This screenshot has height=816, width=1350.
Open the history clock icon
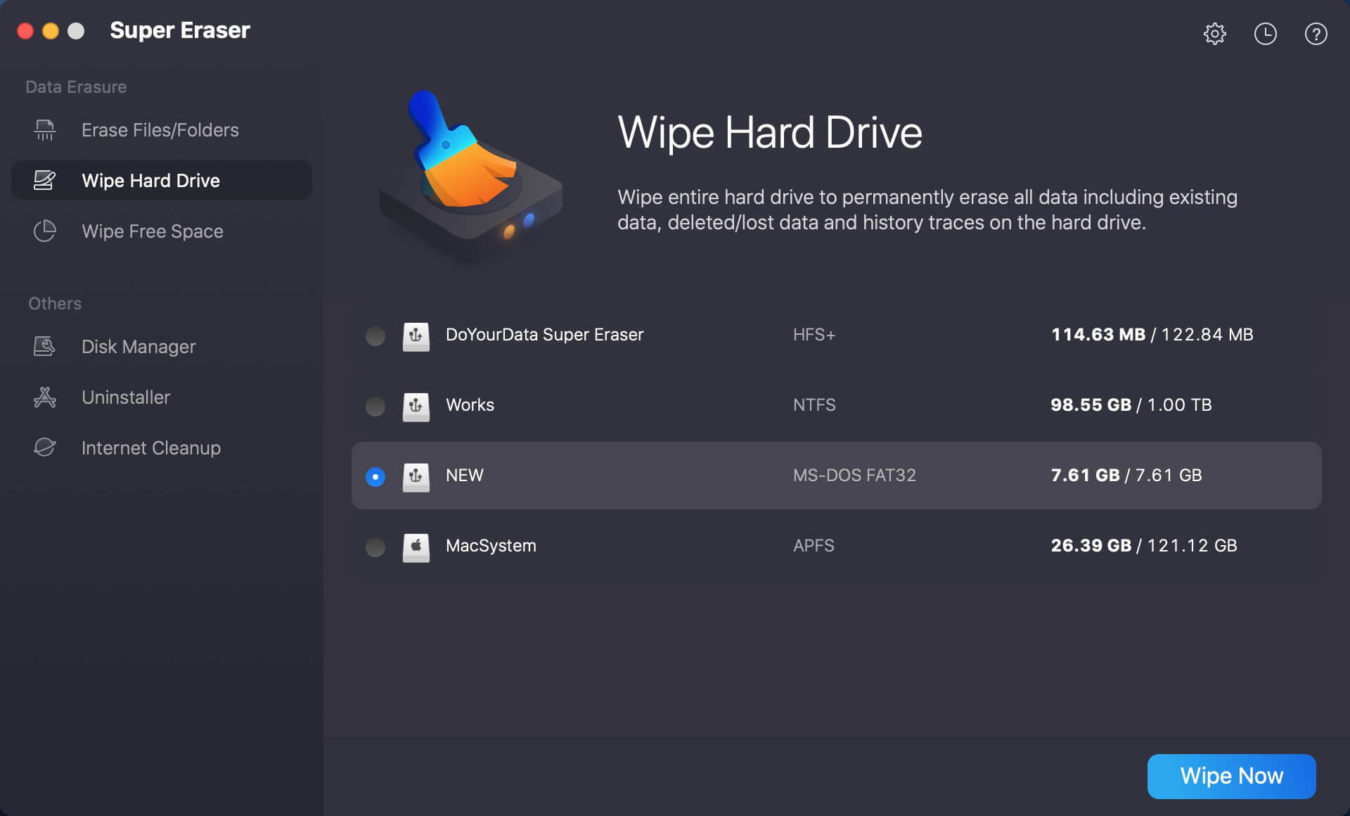click(x=1265, y=34)
